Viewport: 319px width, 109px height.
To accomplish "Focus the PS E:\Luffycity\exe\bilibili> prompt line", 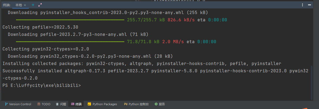I will click(x=42, y=86).
